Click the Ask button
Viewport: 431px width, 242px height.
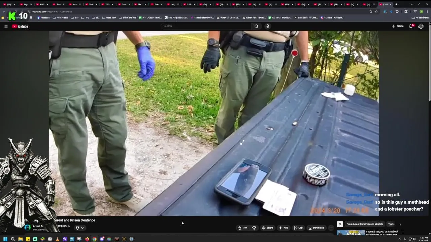point(284,228)
